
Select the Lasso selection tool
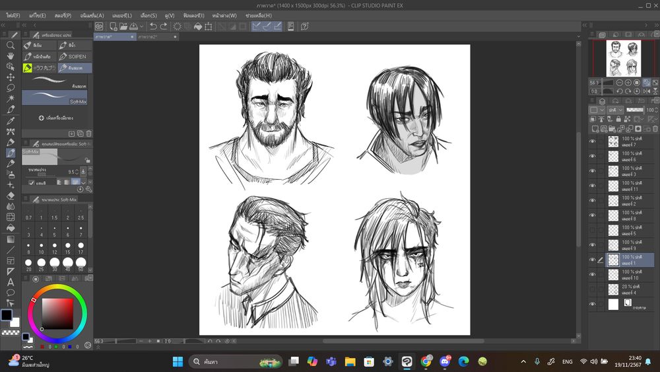tap(11, 88)
